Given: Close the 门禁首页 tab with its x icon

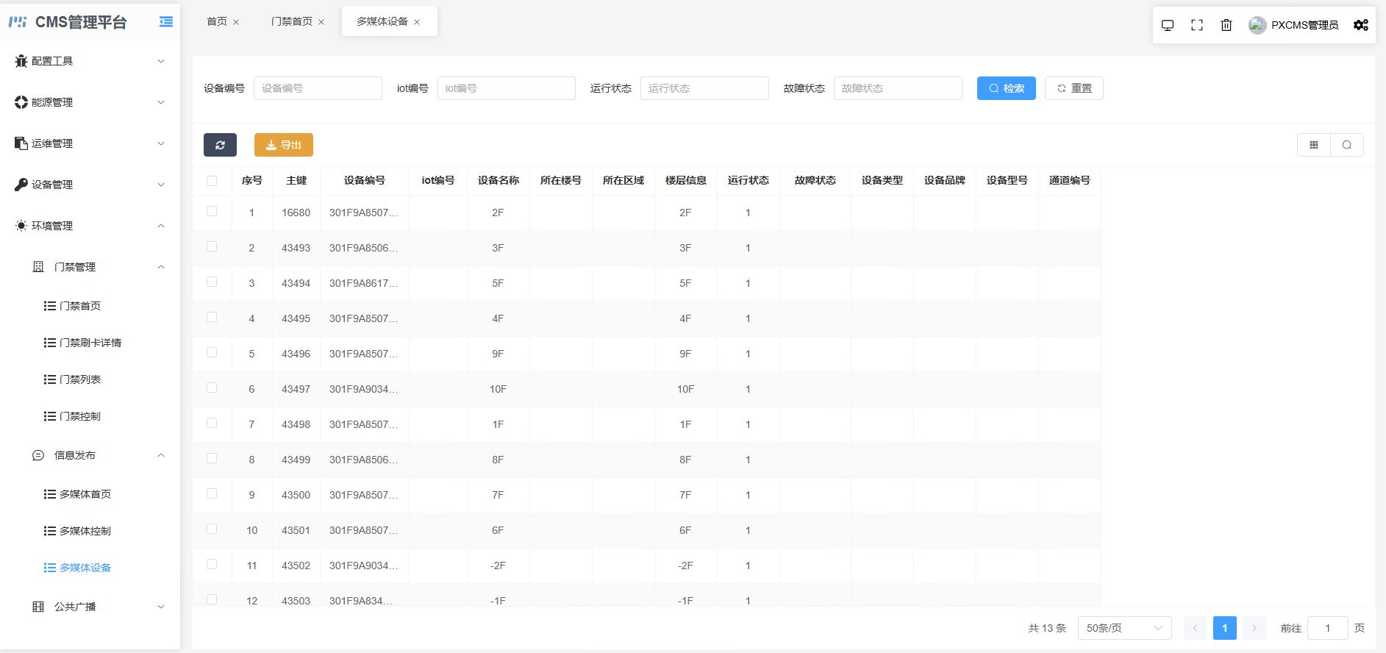Looking at the screenshot, I should click(x=321, y=22).
